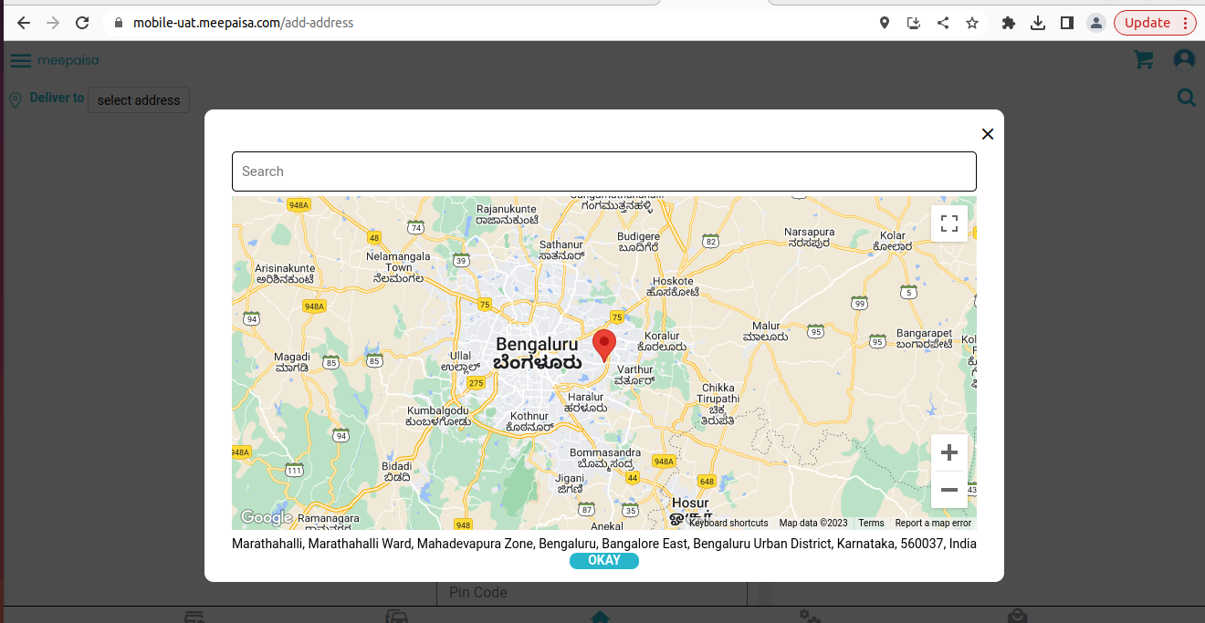
Task: Reload the current page
Action: (x=82, y=23)
